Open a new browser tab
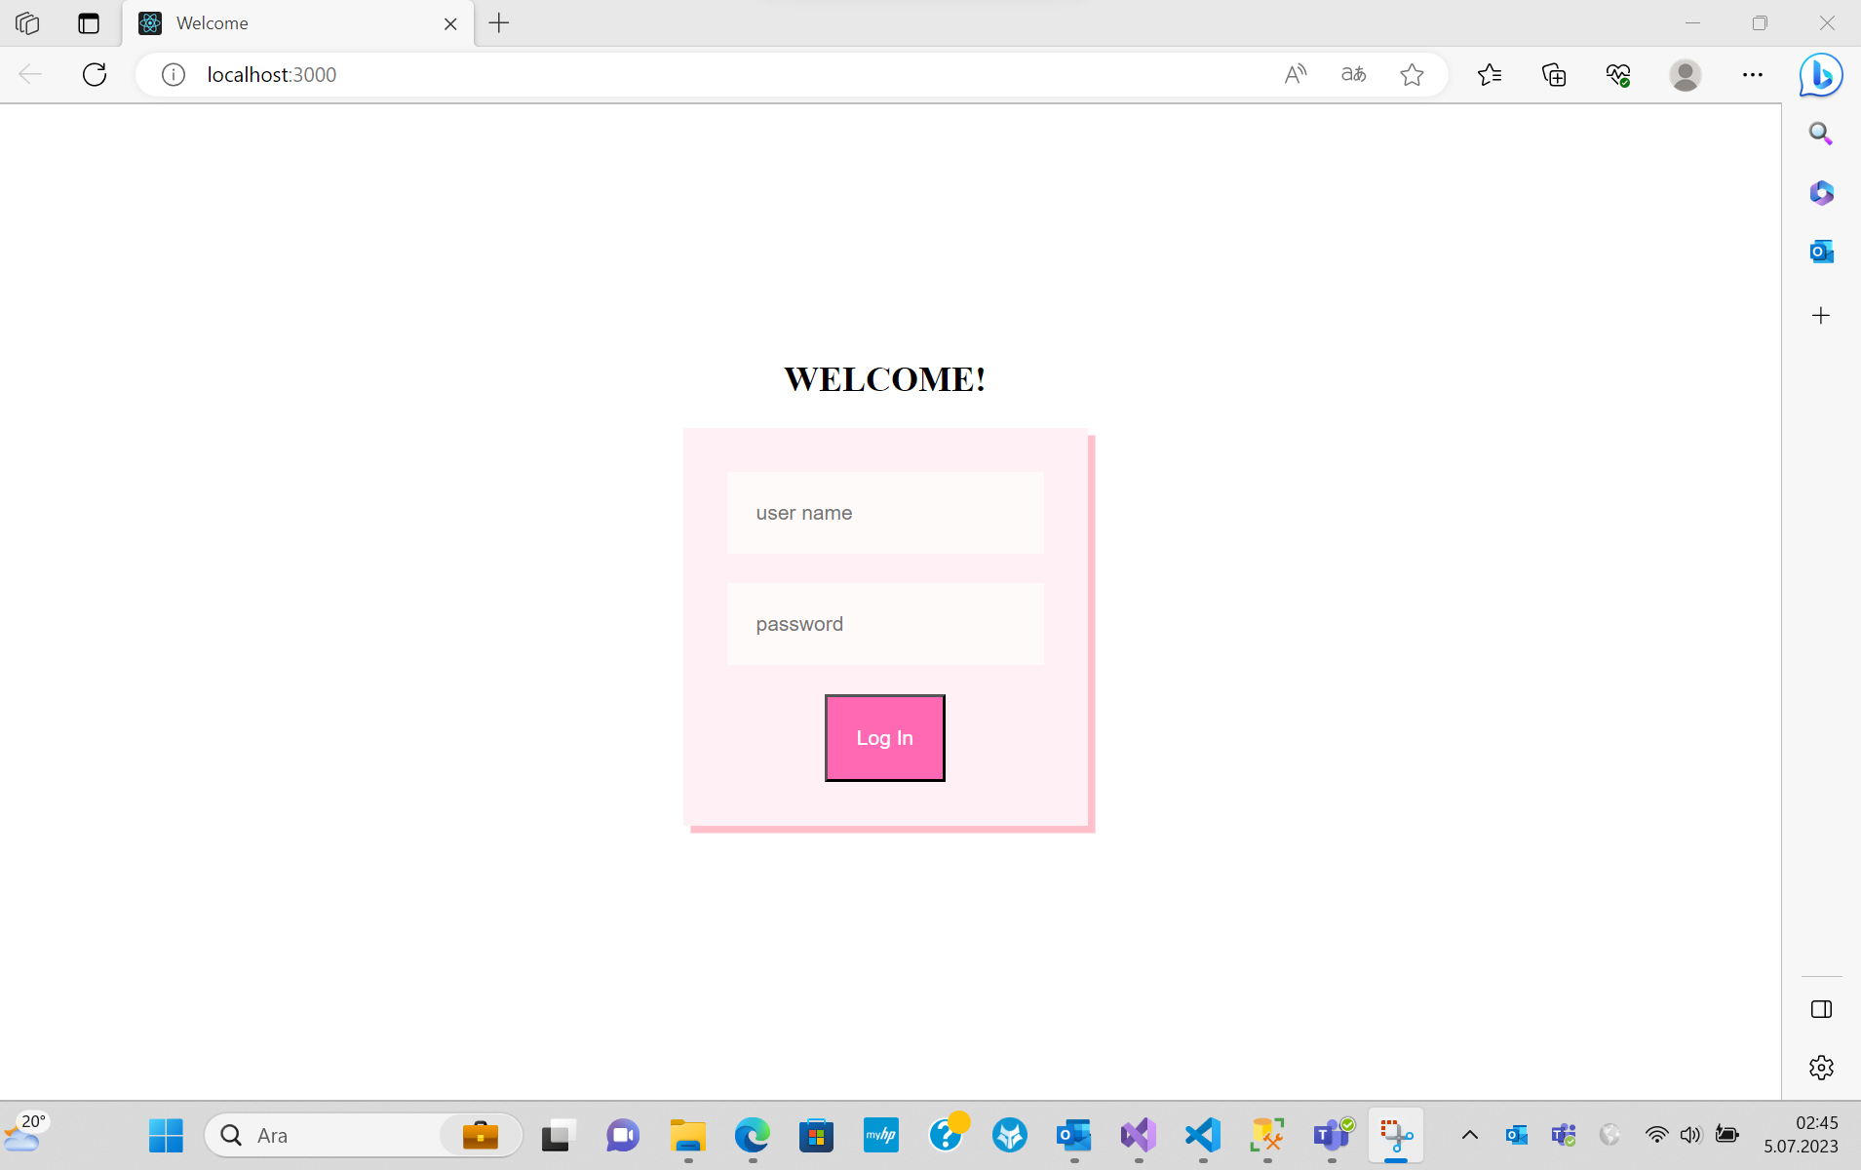 pyautogui.click(x=498, y=22)
